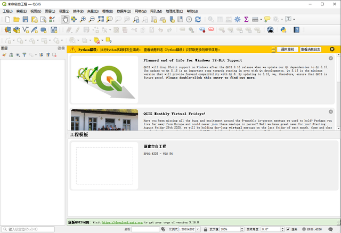The height and width of the screenshot is (233, 341).
Task: Dismiss the Python error message bar
Action: [x=332, y=50]
